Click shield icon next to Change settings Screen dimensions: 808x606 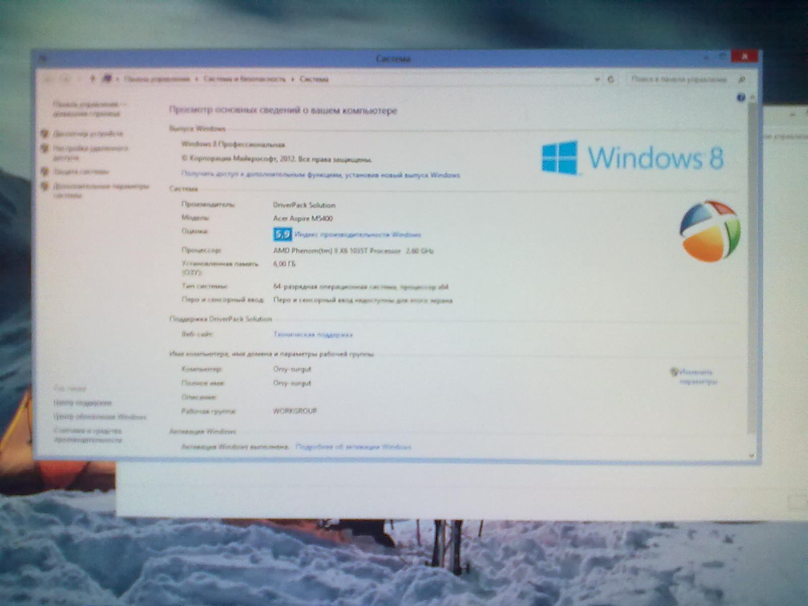click(x=674, y=372)
